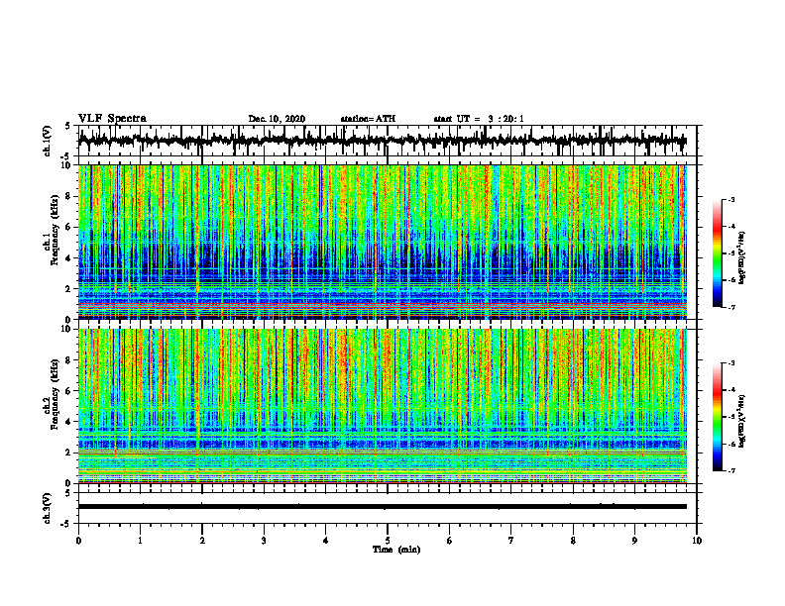Viewport: 785px width, 606px height.
Task: Click time axis tick label "6"
Action: point(450,541)
